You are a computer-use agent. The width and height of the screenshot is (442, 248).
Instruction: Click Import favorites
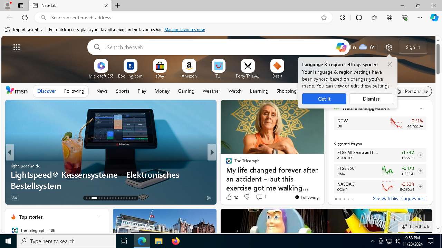[x=23, y=30]
